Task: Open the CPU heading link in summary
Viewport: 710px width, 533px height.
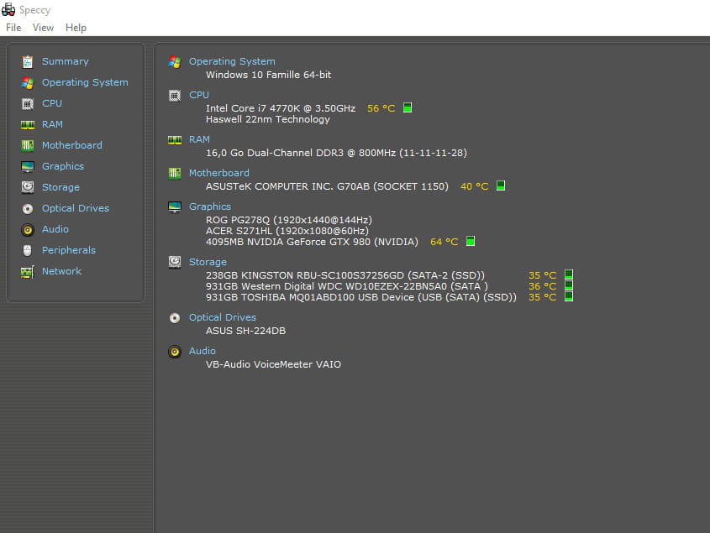Action: coord(199,95)
